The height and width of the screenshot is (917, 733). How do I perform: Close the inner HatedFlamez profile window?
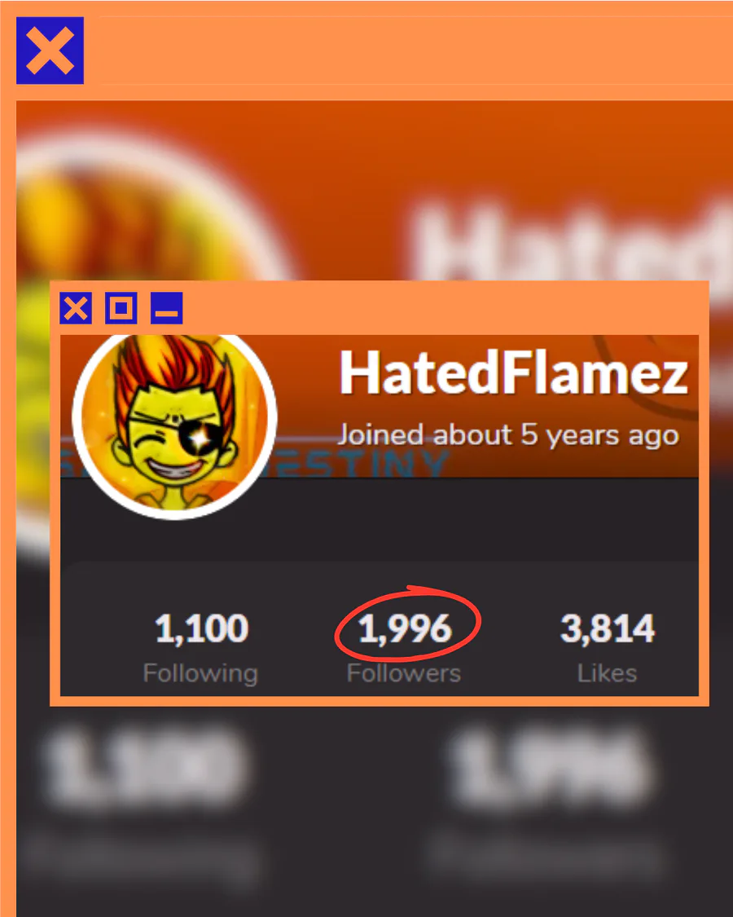coord(76,308)
